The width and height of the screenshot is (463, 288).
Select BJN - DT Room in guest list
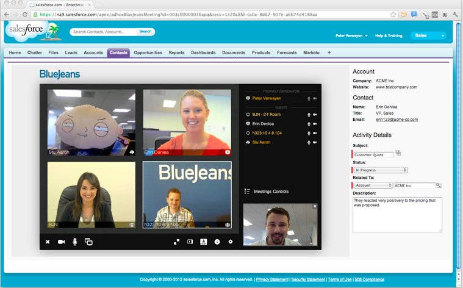tap(267, 115)
